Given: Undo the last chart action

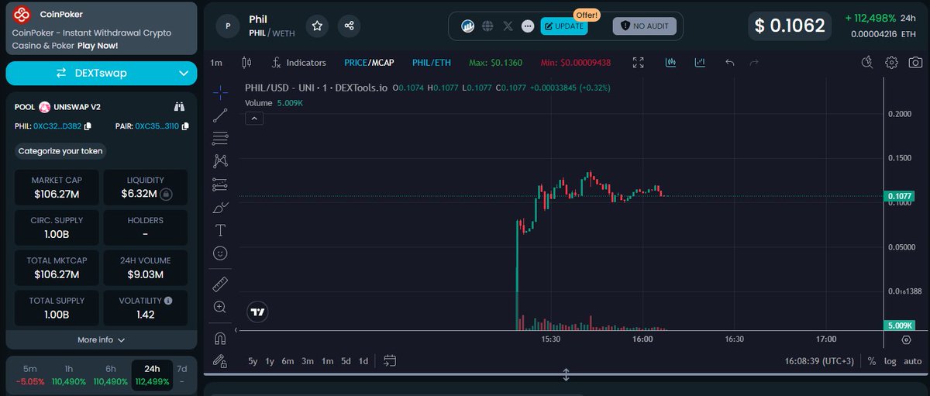Looking at the screenshot, I should [x=729, y=63].
